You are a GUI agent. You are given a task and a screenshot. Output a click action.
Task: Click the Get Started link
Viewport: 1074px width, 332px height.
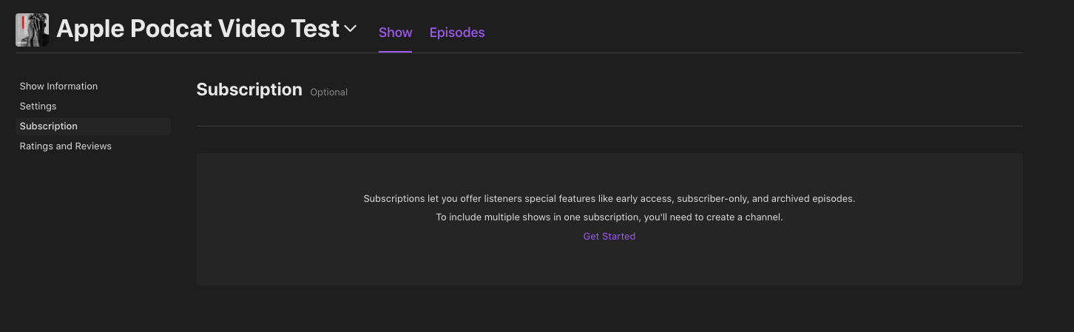click(609, 237)
